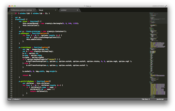The height and width of the screenshot is (111, 175).
Task: Switch to the Preferences.sublime-settings tab
Action: (22, 10)
